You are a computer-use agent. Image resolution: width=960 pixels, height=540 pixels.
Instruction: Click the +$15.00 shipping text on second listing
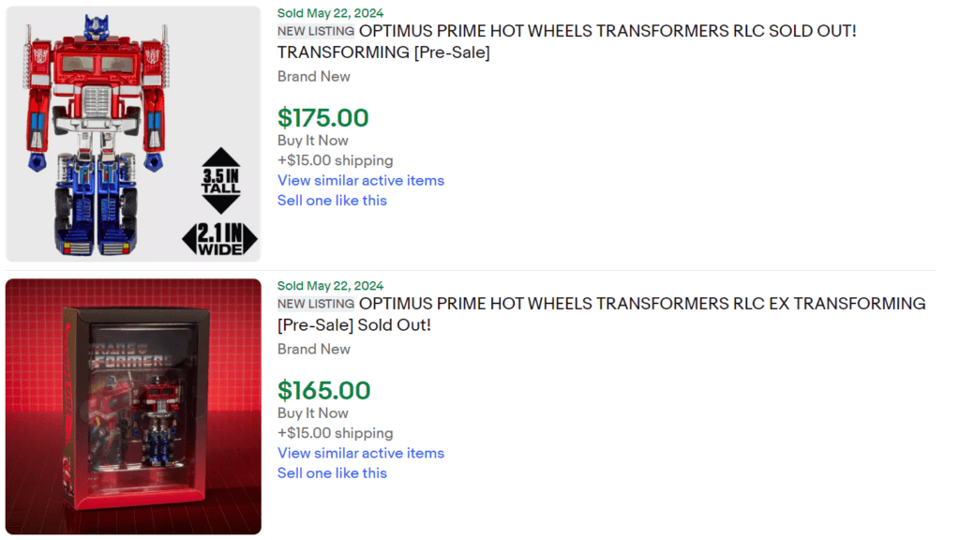tap(336, 433)
